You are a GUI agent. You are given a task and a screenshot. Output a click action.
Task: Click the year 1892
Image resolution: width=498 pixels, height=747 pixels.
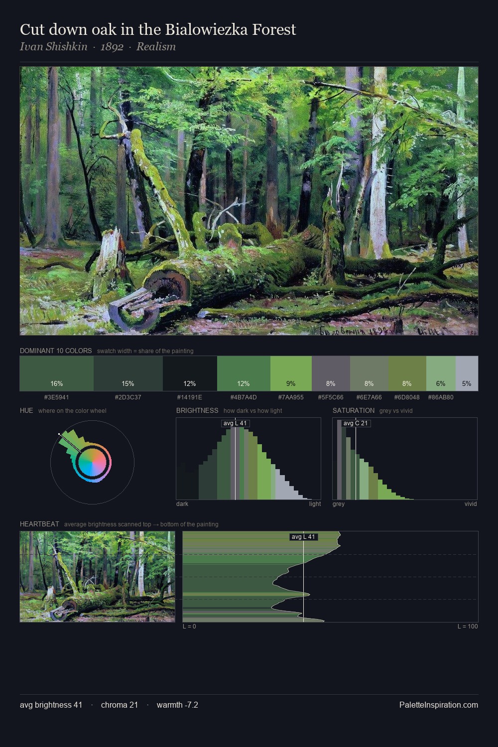(x=112, y=47)
